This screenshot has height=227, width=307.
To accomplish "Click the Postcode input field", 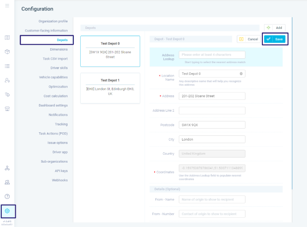I will coord(212,125).
